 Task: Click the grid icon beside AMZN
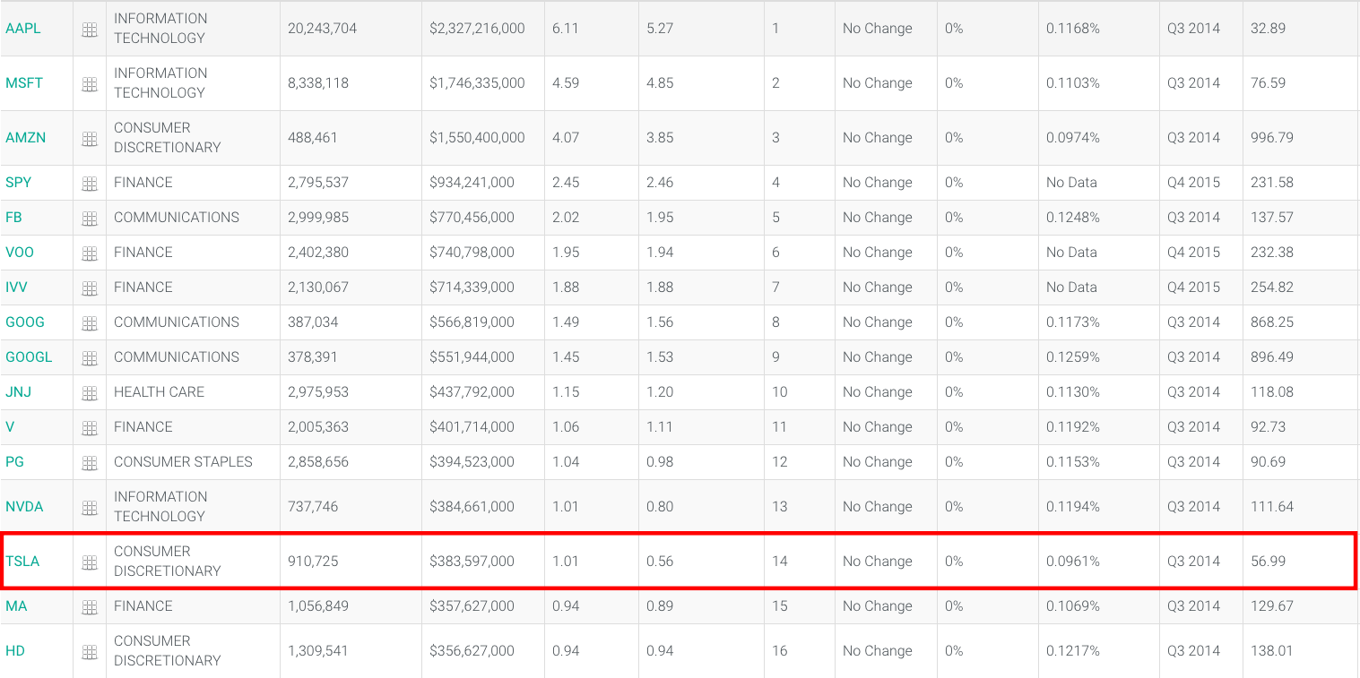click(90, 139)
